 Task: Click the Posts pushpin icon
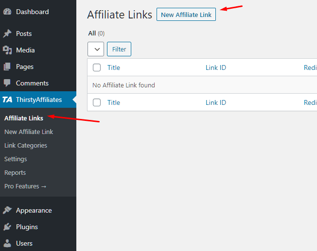[x=7, y=33]
